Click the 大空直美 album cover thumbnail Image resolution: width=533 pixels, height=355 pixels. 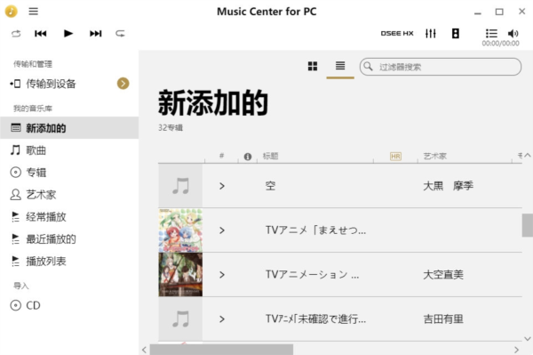pos(180,275)
